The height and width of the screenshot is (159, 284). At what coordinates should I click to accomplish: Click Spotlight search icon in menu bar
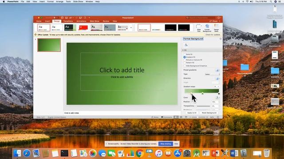click(271, 1)
